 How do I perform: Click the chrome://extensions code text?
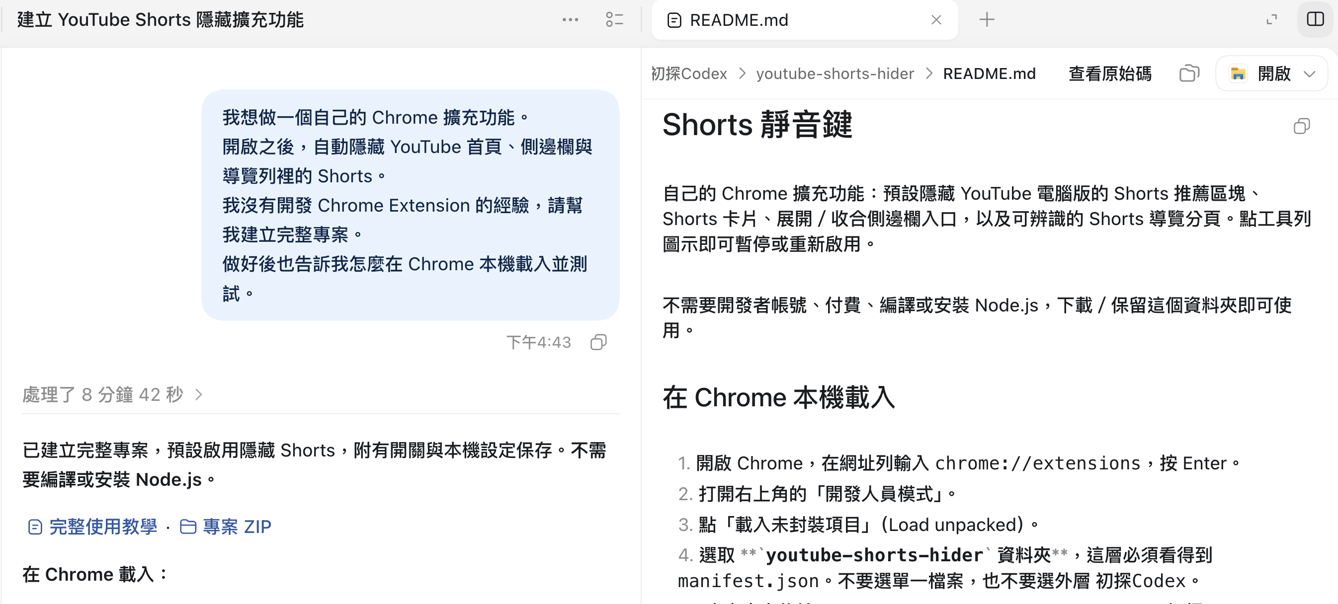point(1037,463)
